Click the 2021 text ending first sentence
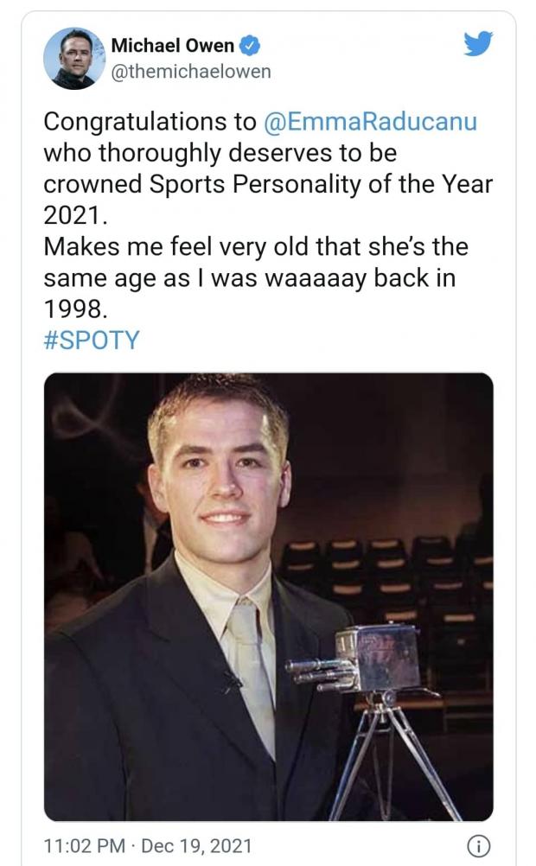Image resolution: width=536 pixels, height=866 pixels. tap(71, 215)
